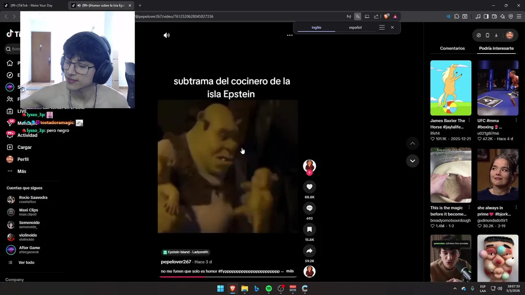The image size is (525, 295).
Task: Switch to TikTok - Make Your Day tab
Action: tap(33, 5)
